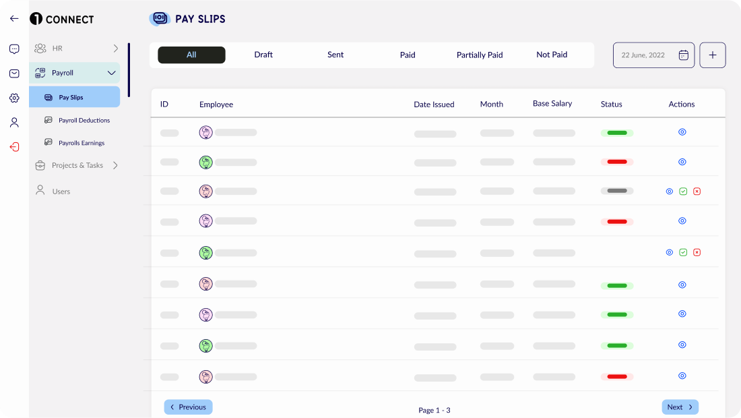Open the calendar icon in date field

click(x=683, y=55)
